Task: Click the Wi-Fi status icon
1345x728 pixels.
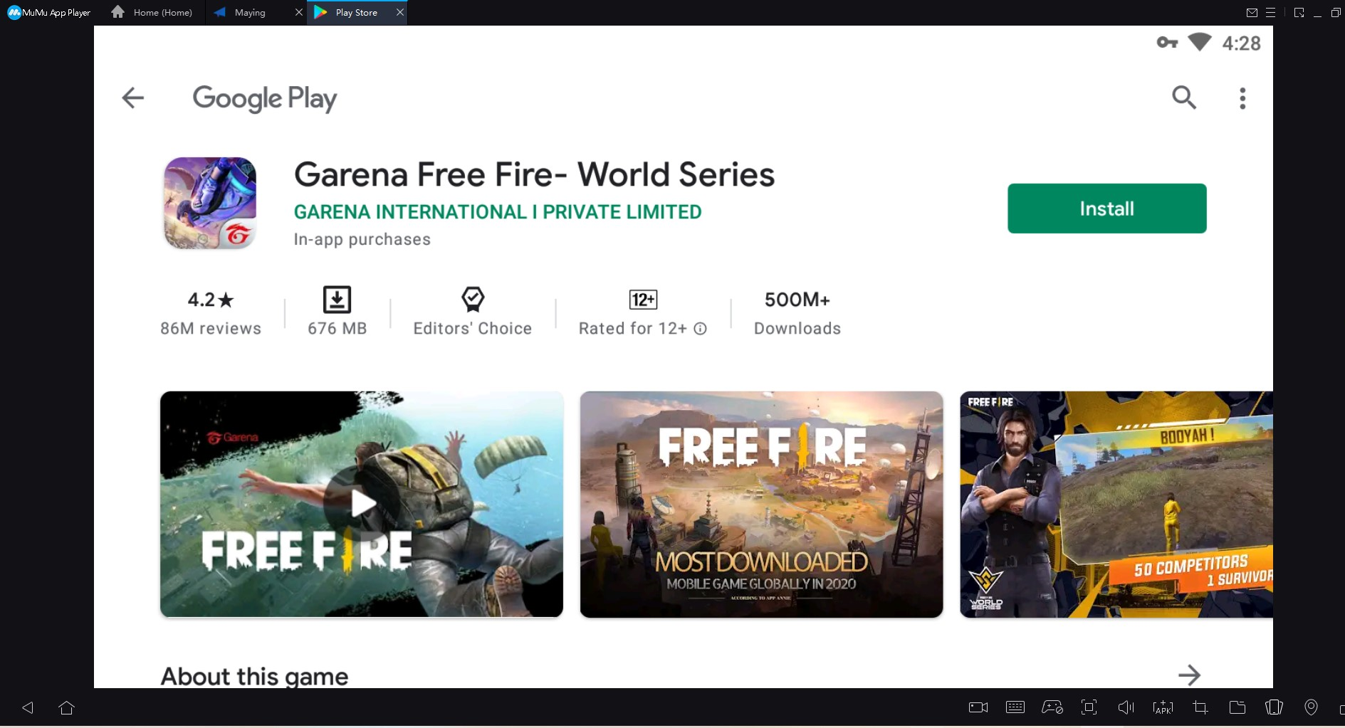Action: (1200, 43)
